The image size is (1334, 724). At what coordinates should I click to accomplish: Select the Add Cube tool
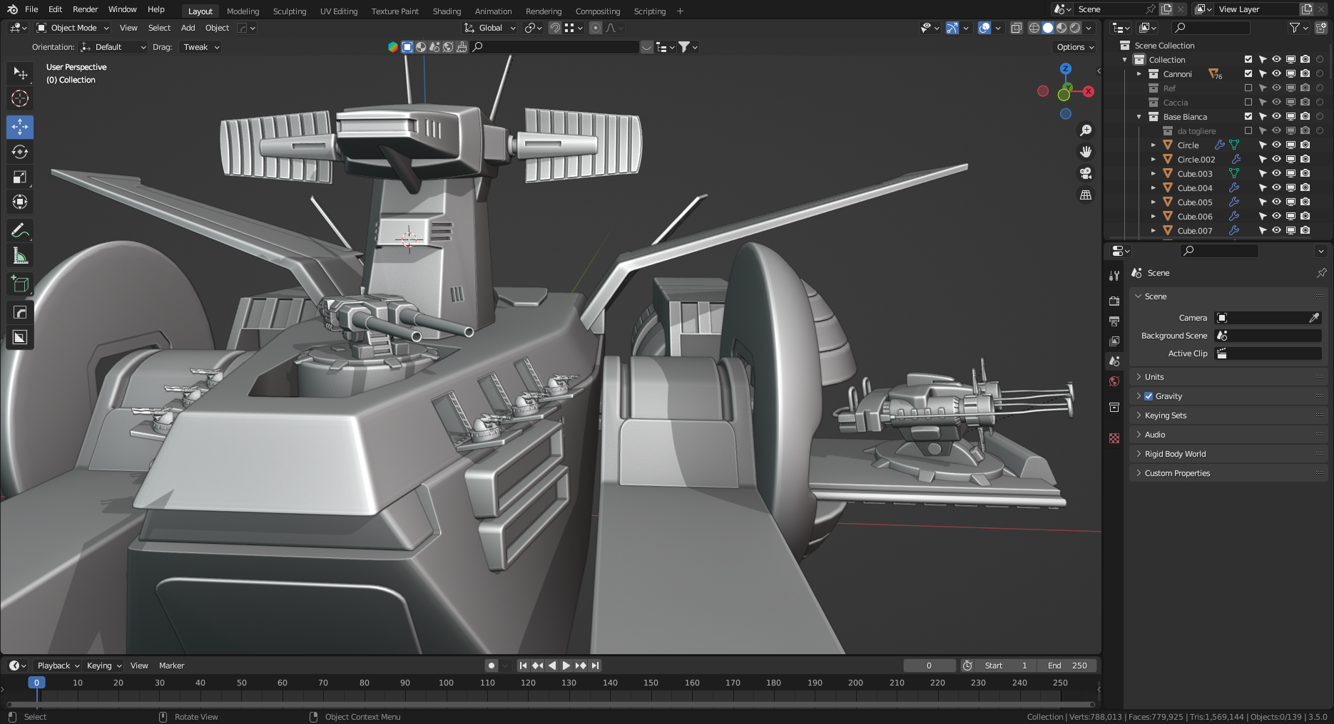coord(20,284)
